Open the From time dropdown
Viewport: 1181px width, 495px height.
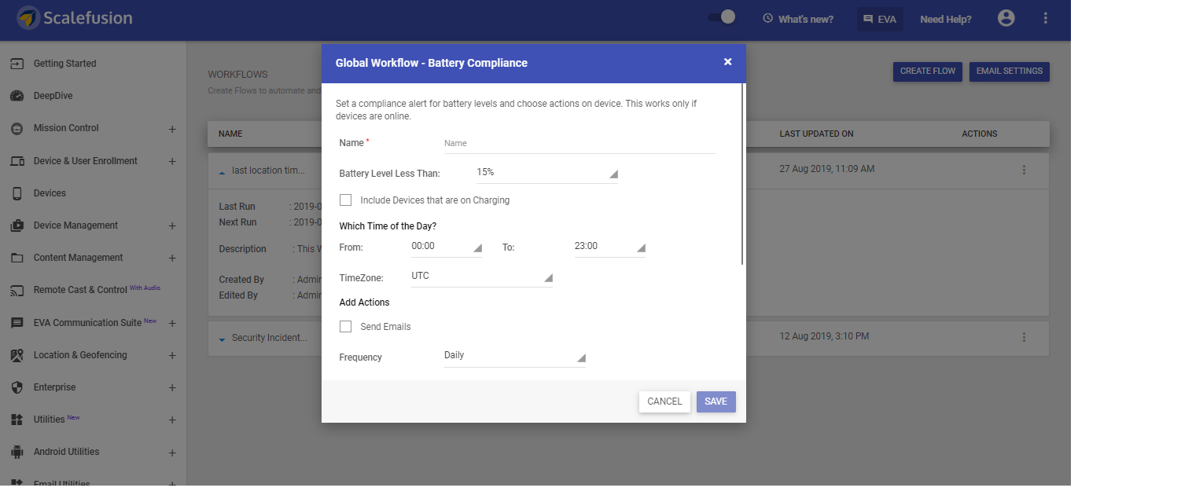click(x=447, y=247)
